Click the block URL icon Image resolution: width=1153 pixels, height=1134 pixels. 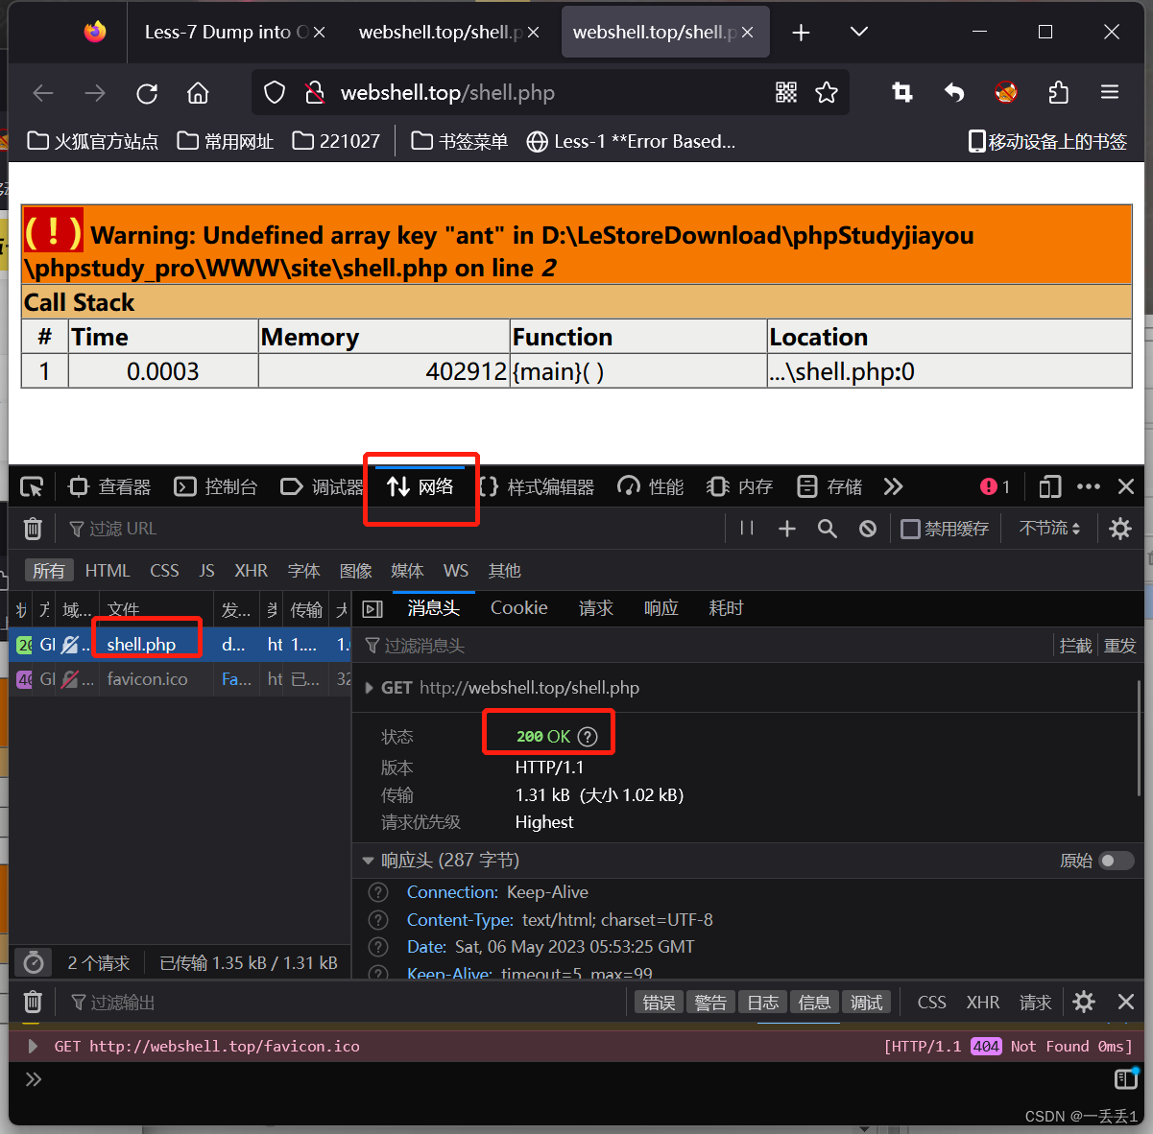point(867,528)
